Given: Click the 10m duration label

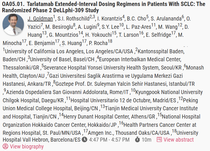Looking at the screenshot, I should pos(146,140).
